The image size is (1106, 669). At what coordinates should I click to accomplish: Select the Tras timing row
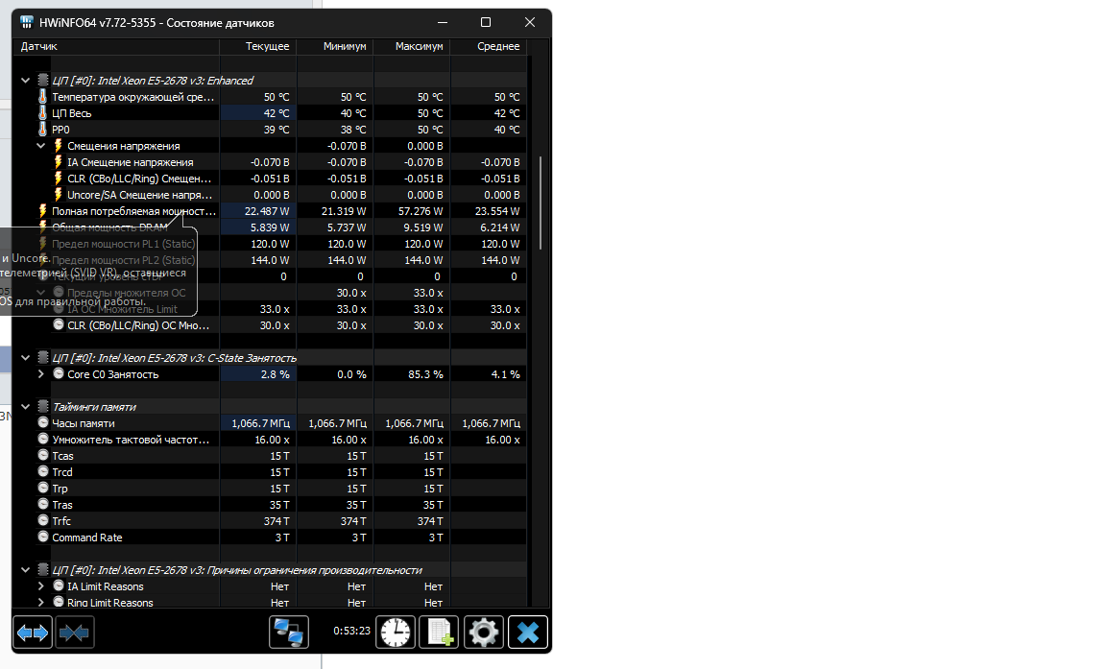point(270,505)
